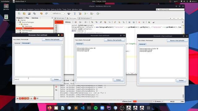Open Spotify from the dock

[96, 108]
